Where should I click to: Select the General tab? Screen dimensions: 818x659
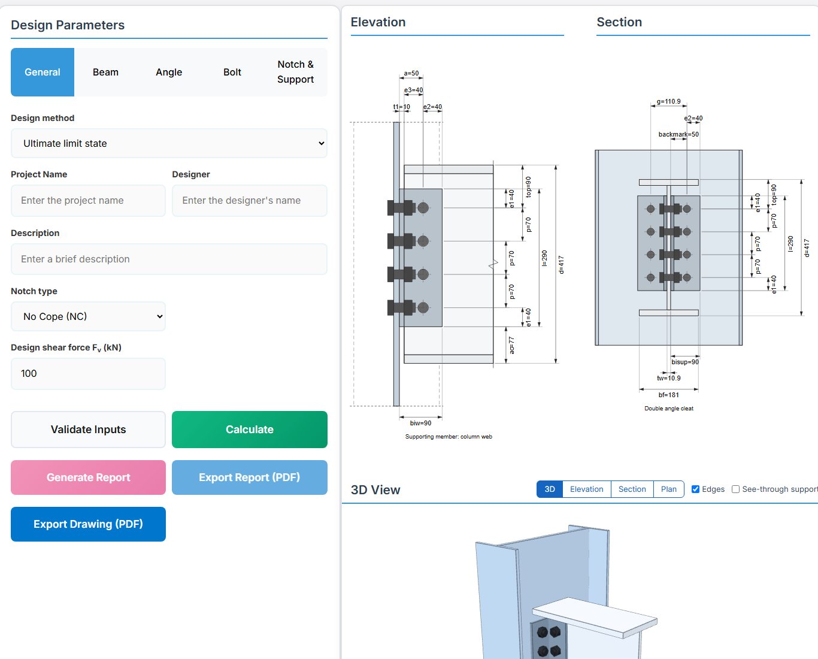pyautogui.click(x=43, y=72)
